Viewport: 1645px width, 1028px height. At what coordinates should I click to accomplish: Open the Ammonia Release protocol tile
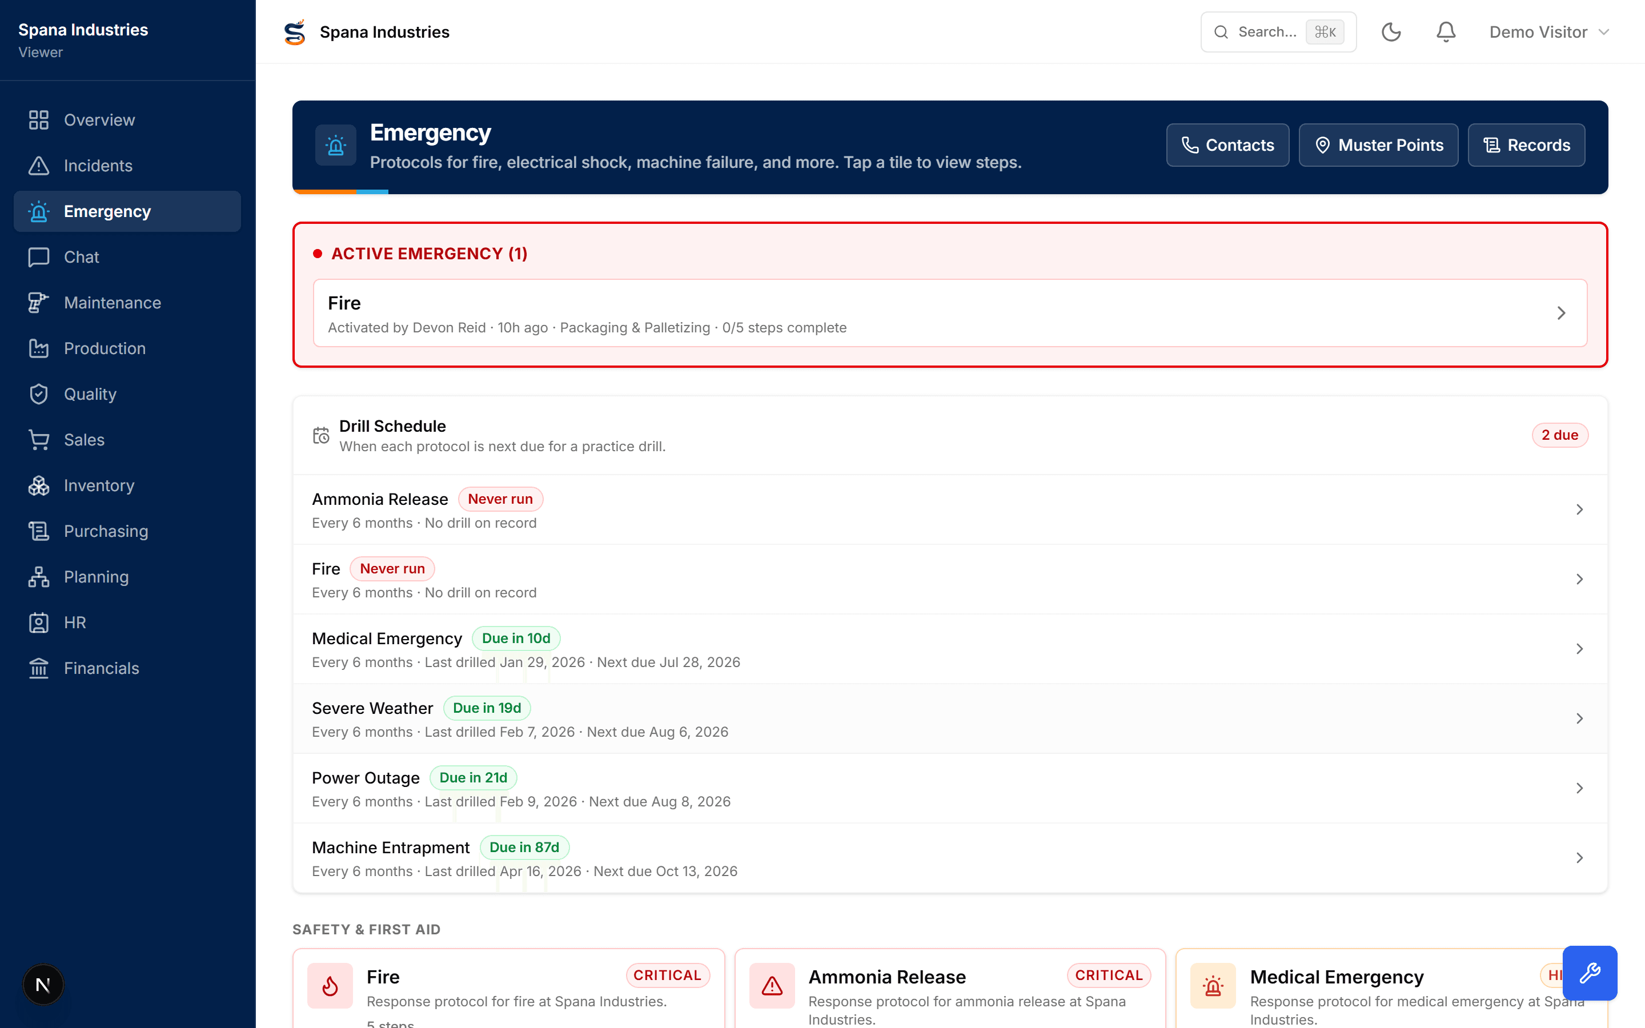click(x=950, y=989)
